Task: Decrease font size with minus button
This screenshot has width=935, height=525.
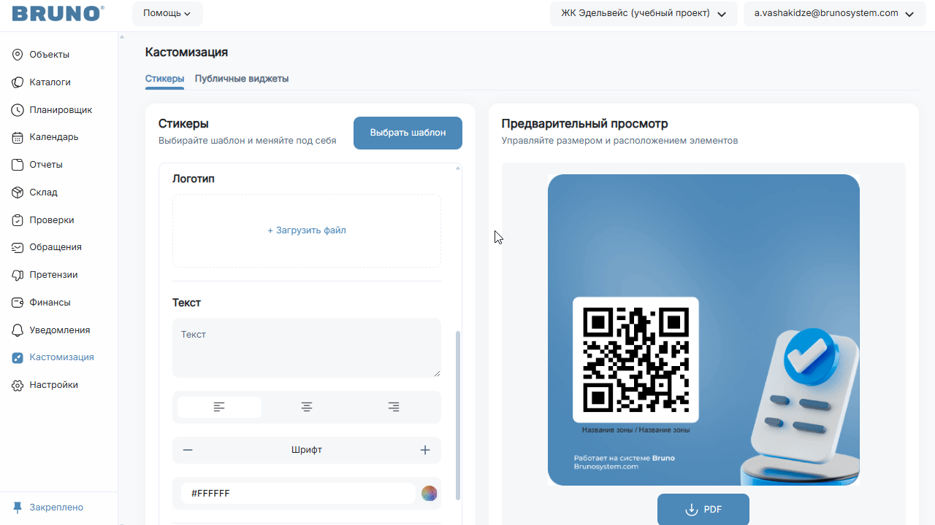Action: coord(188,450)
